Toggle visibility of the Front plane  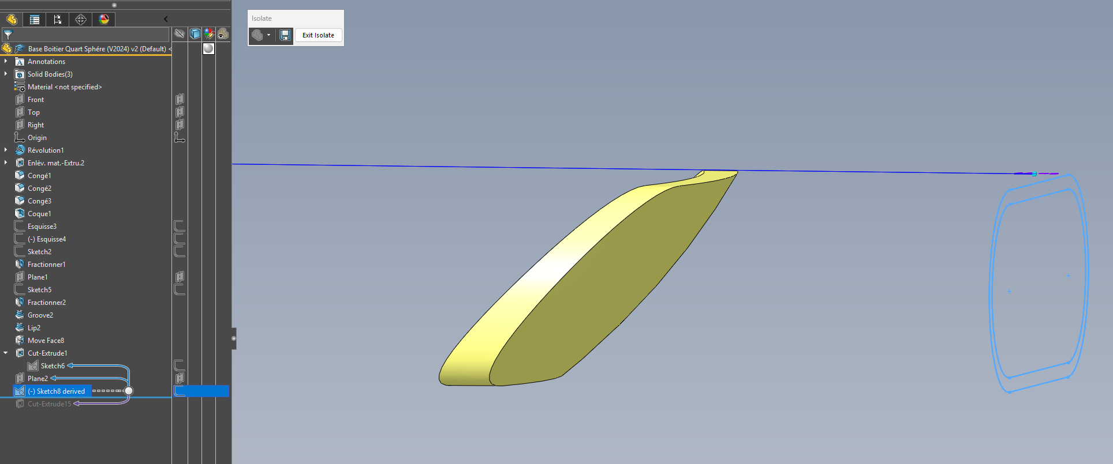click(180, 100)
